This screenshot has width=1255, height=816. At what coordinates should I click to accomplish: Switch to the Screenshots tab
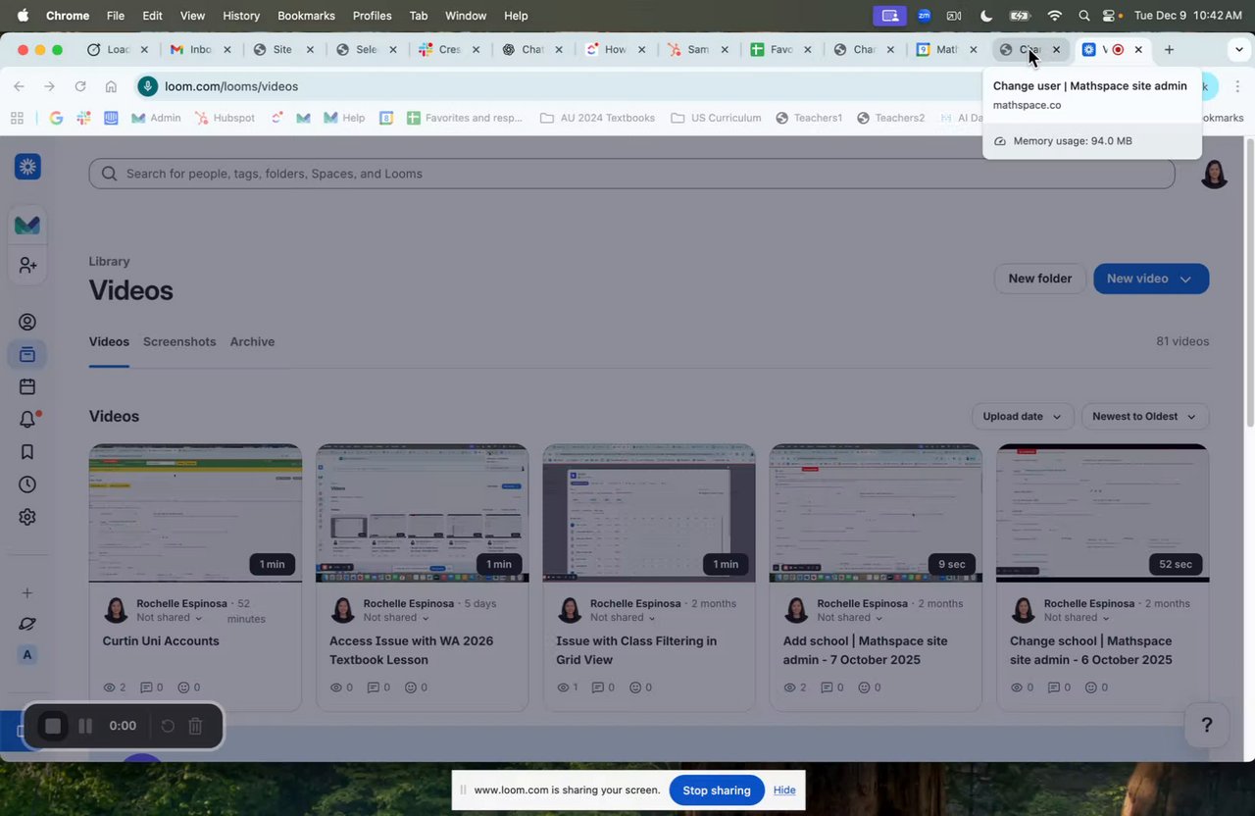pos(179,341)
